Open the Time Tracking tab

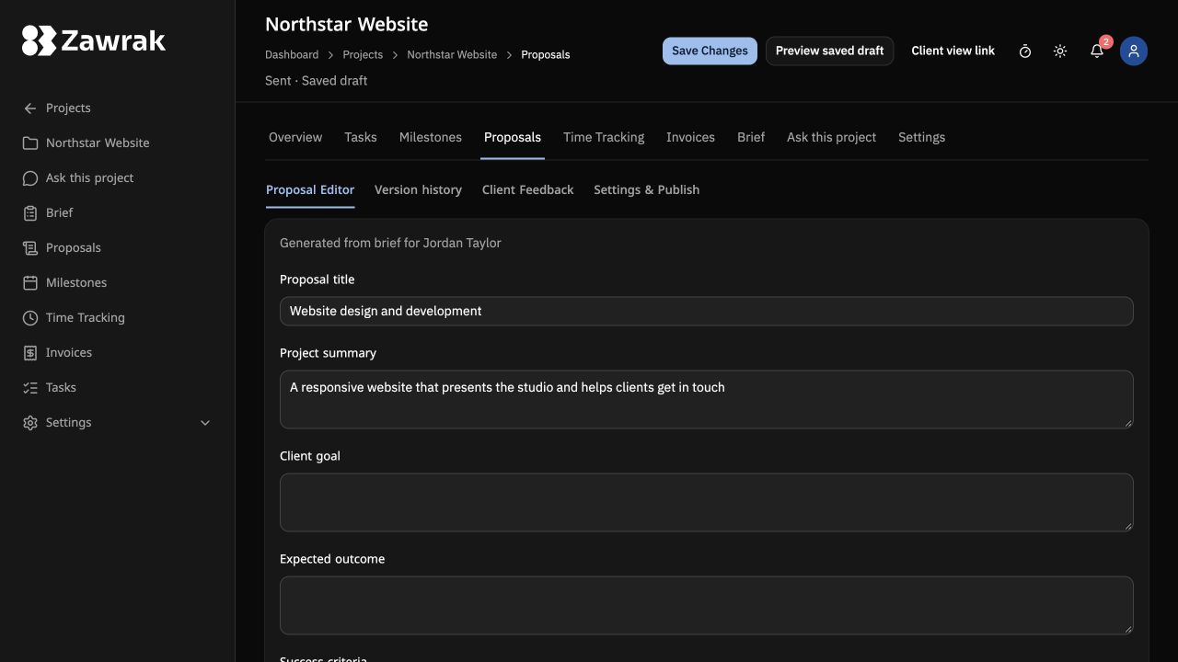coord(604,137)
